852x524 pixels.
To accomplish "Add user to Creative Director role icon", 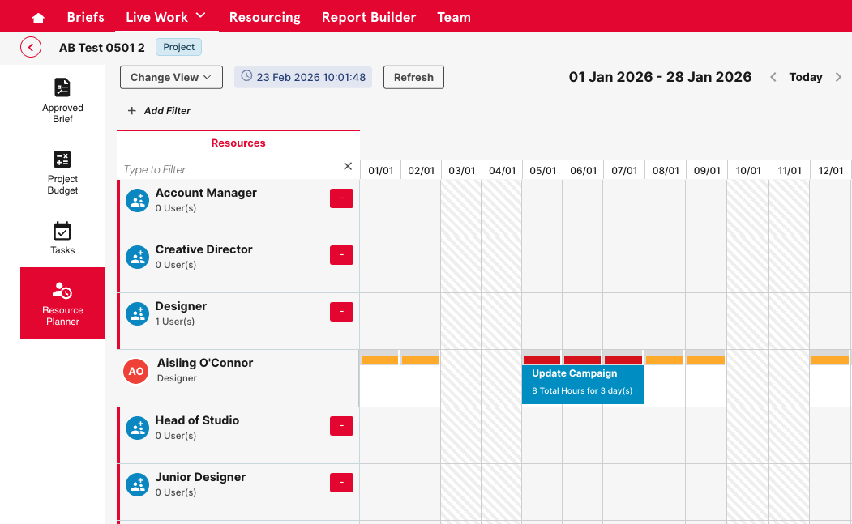I will pos(138,258).
